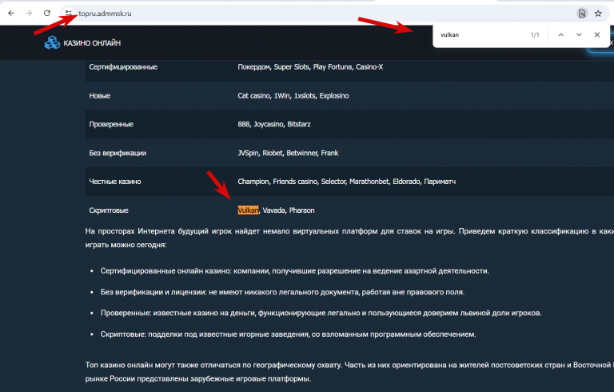614x392 pixels.
Task: Click the blue cubes casino logo
Action: point(52,42)
